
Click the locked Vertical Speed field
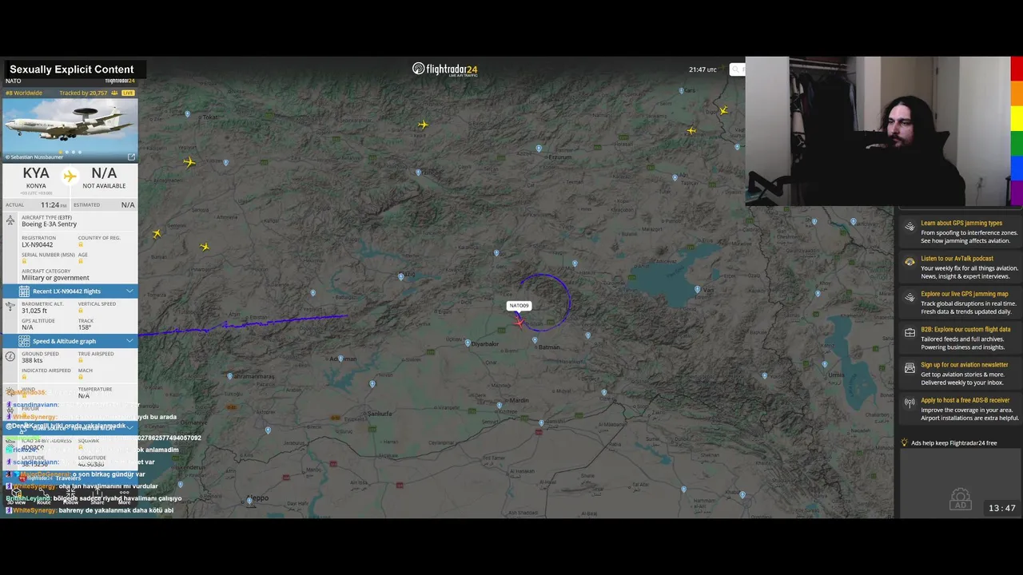(x=81, y=311)
